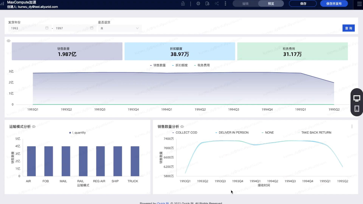Click calendar icon in start year field
The image size is (363, 204).
click(47, 28)
